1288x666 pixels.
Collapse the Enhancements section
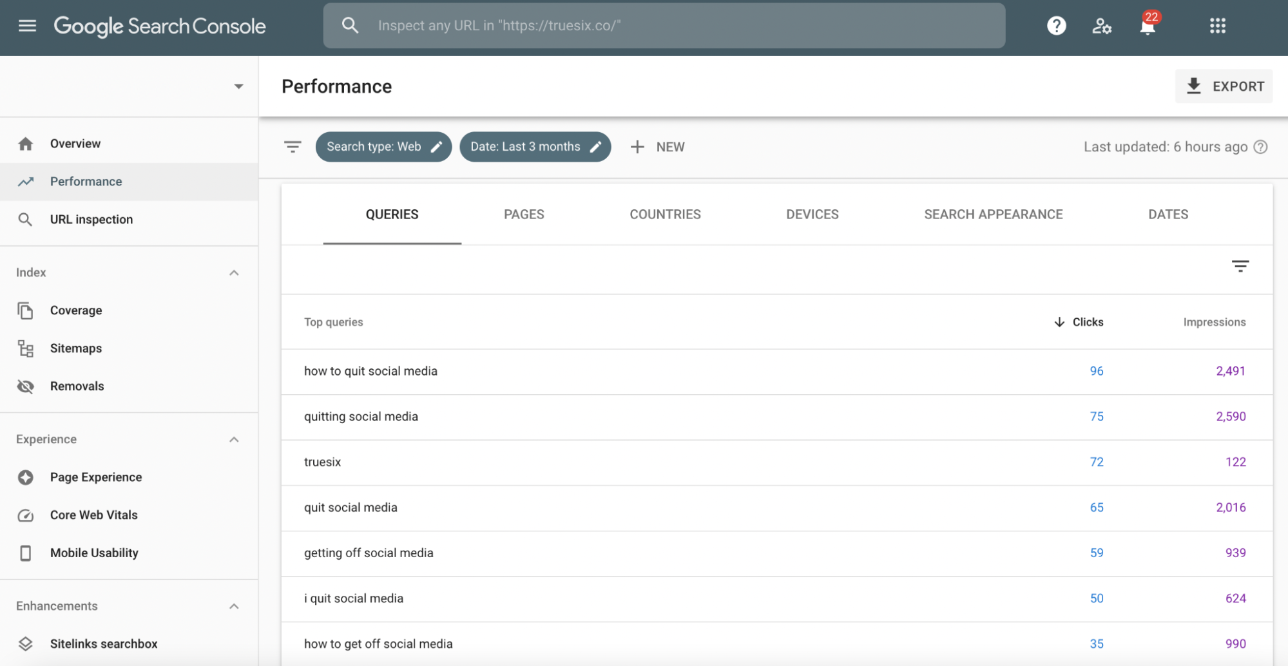click(234, 606)
